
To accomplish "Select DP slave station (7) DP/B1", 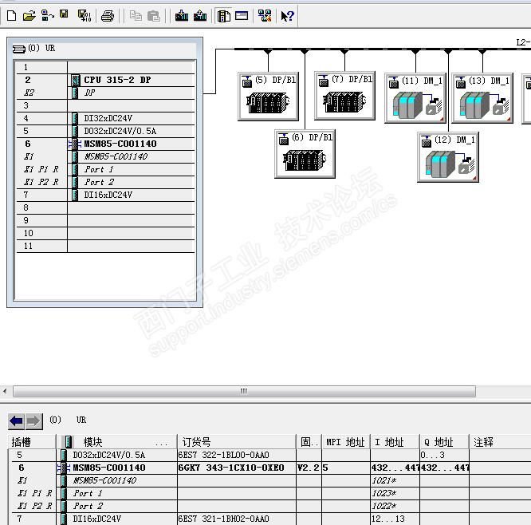I will (344, 96).
